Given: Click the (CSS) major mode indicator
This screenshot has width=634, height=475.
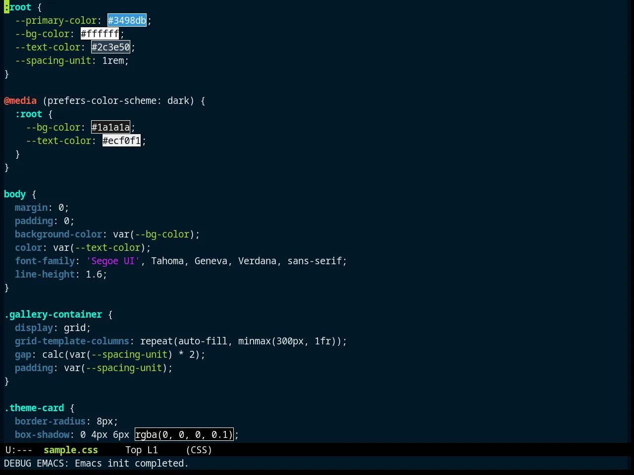Looking at the screenshot, I should coord(199,450).
